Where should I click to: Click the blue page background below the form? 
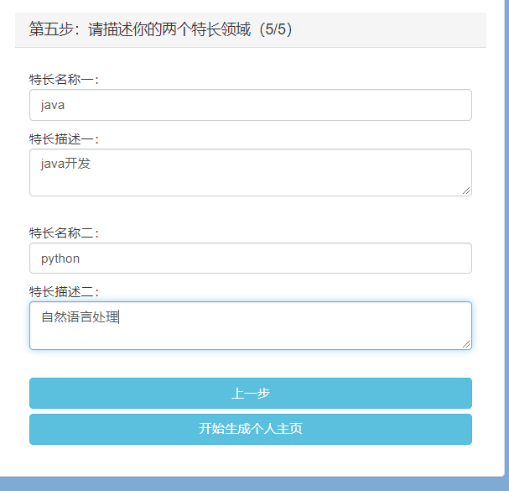click(252, 484)
